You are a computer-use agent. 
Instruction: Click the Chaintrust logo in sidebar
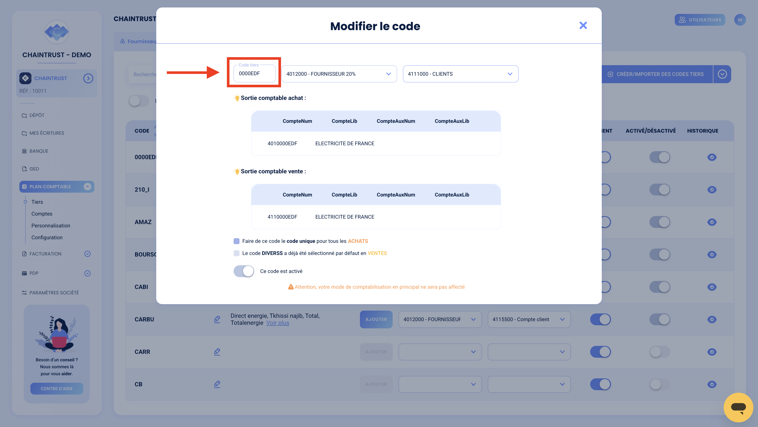point(56,32)
